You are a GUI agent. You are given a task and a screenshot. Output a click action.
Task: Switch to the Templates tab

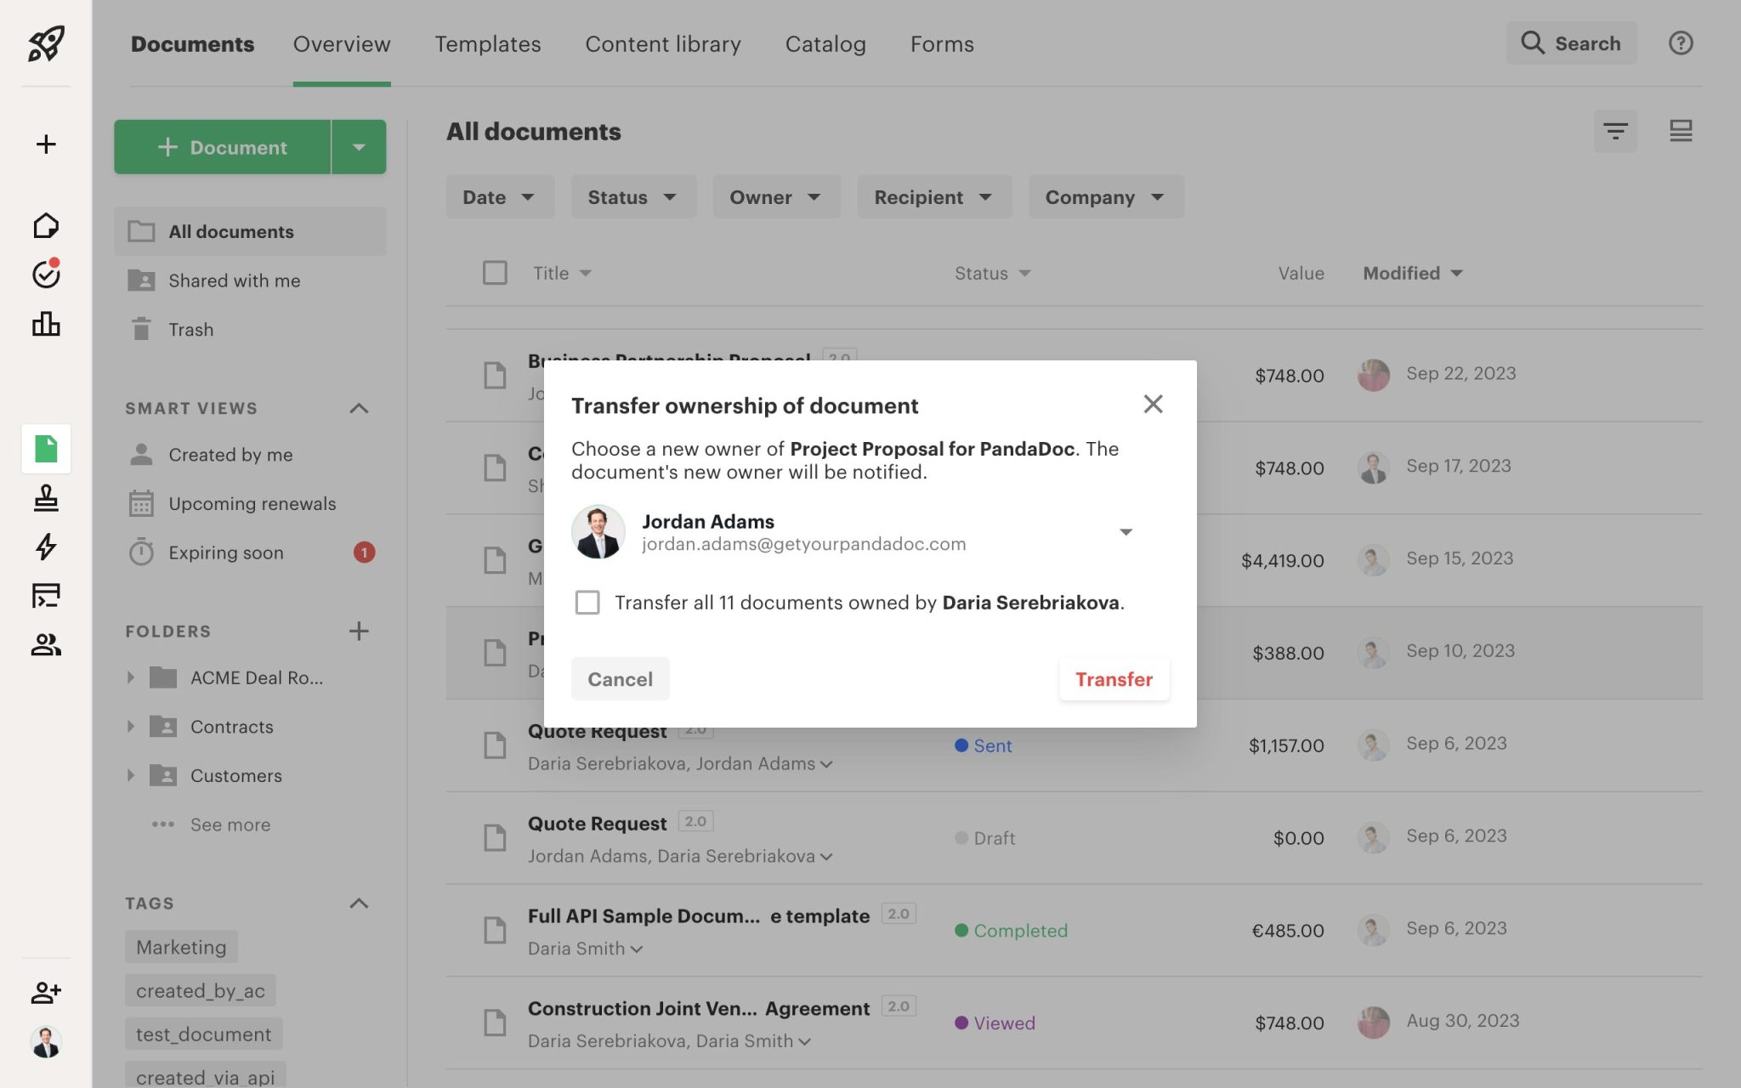(488, 44)
